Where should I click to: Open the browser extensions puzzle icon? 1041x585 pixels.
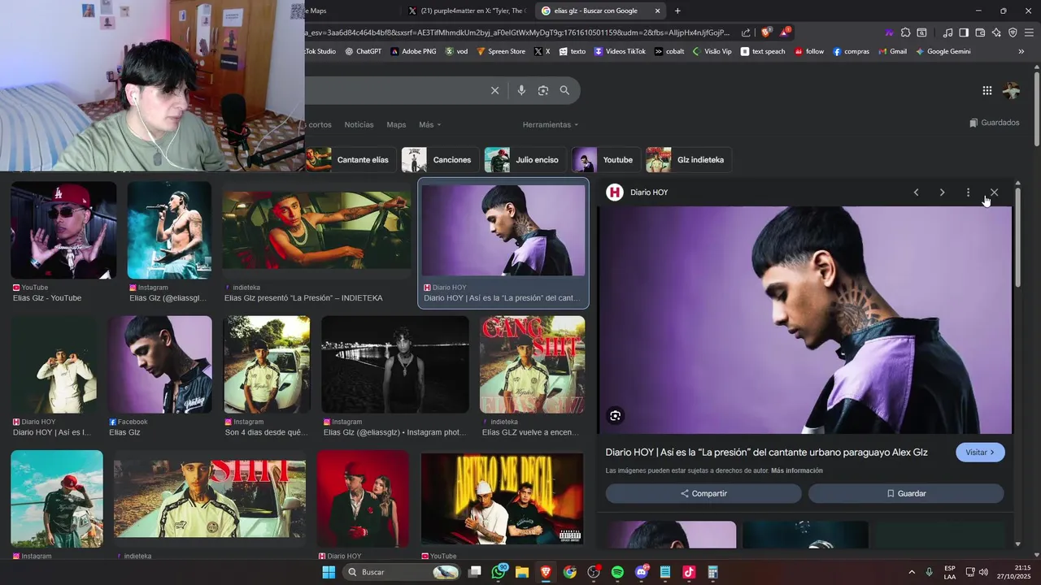click(x=905, y=32)
